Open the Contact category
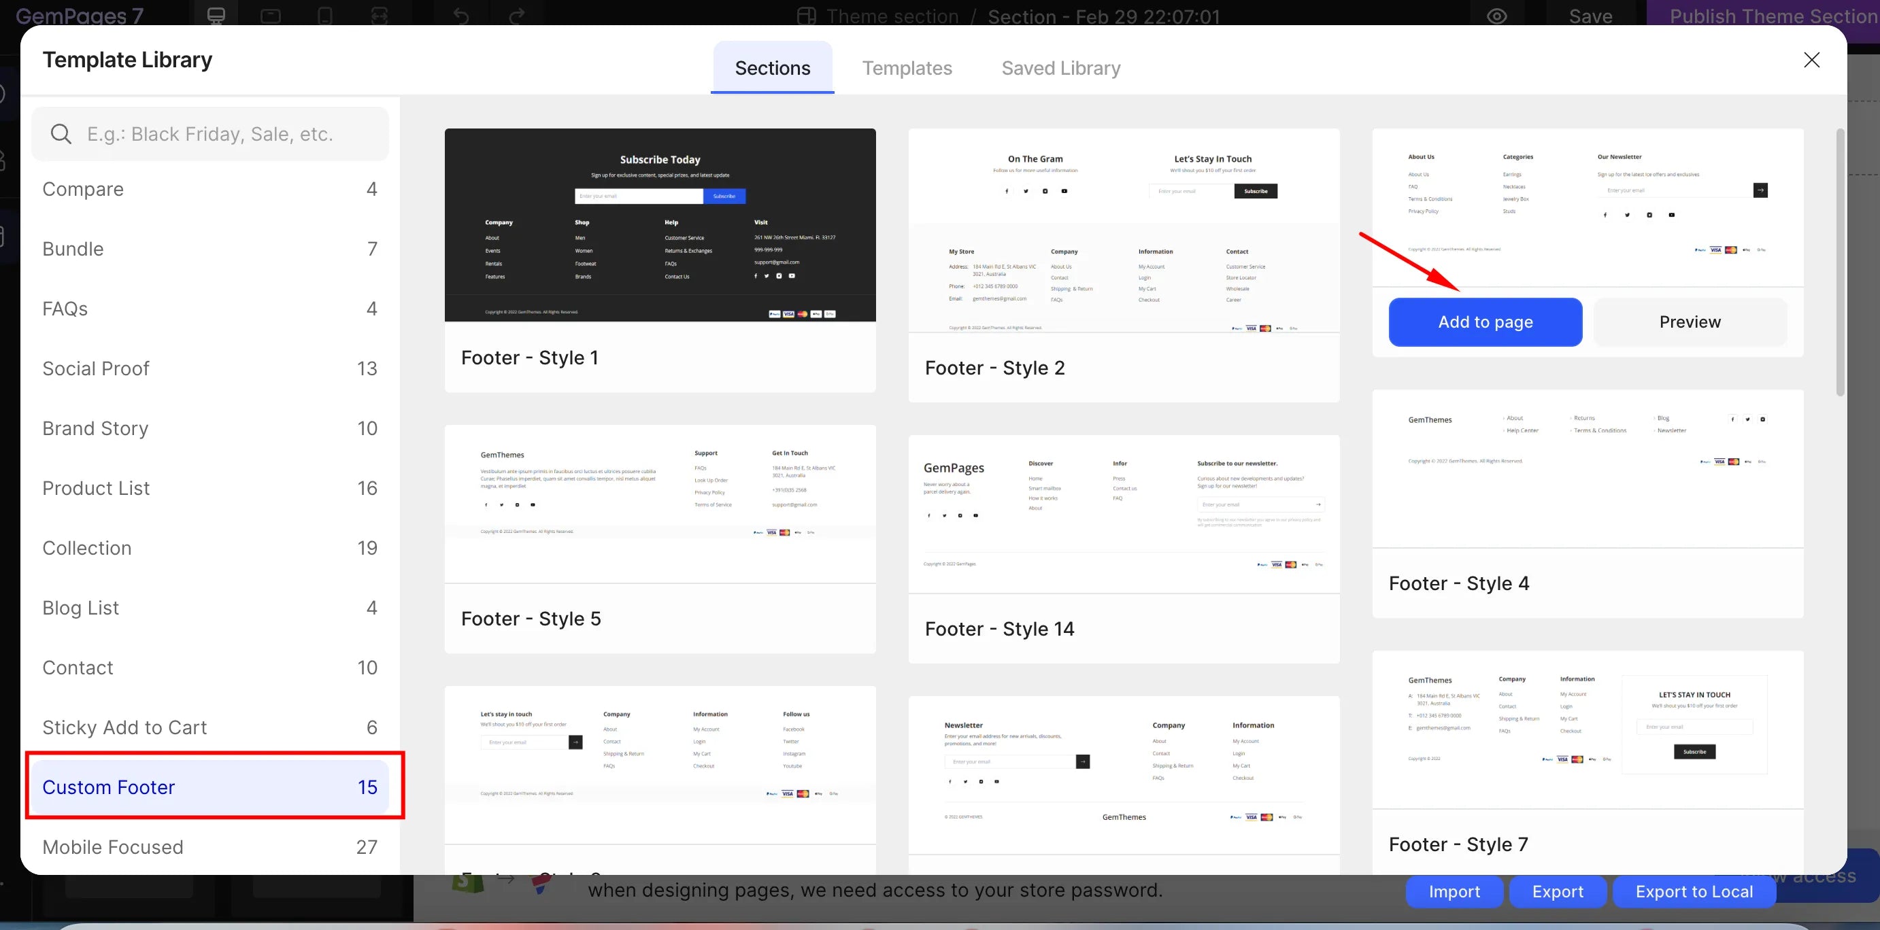 click(210, 668)
